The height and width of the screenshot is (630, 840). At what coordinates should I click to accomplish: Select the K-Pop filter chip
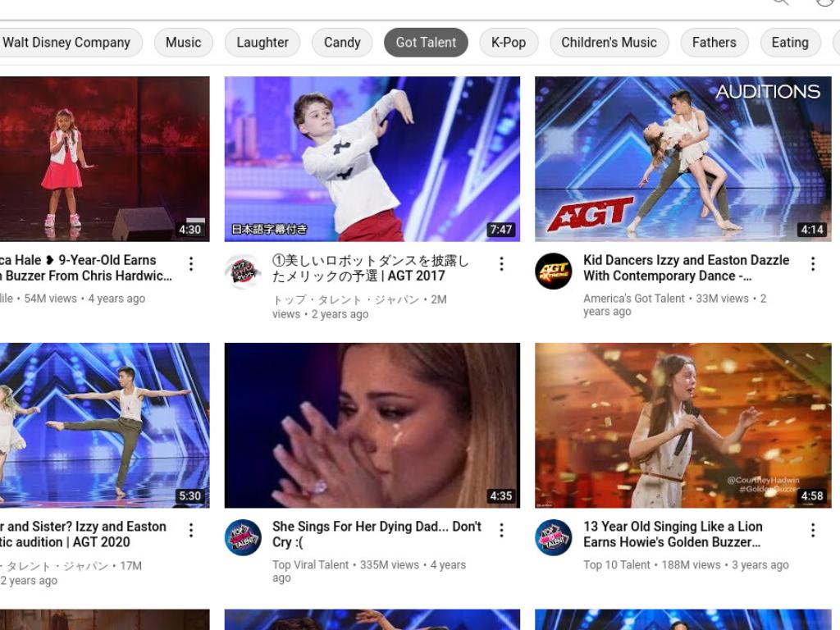pos(509,43)
